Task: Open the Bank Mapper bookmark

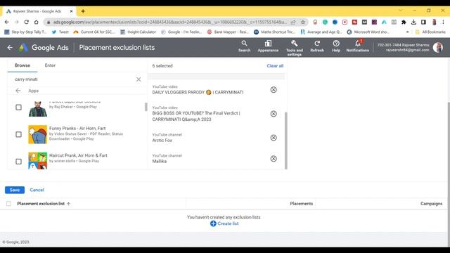Action: coord(228,32)
